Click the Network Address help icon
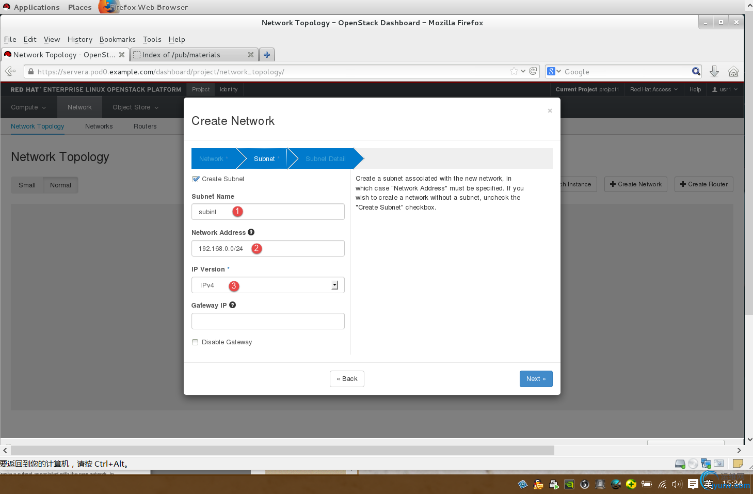The image size is (753, 494). tap(251, 232)
